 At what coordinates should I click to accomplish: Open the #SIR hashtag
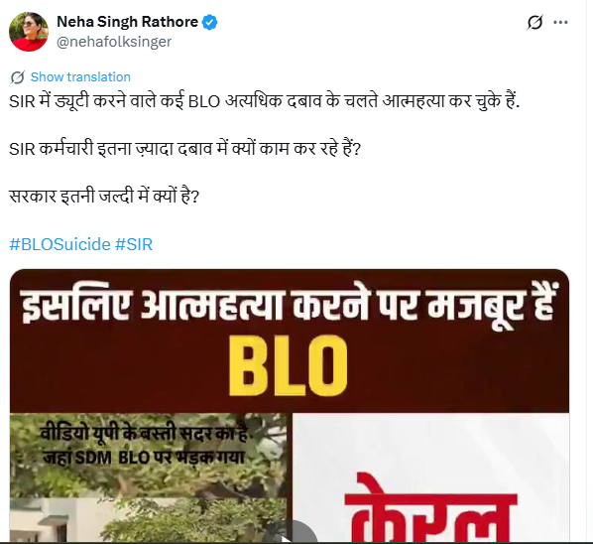click(134, 244)
